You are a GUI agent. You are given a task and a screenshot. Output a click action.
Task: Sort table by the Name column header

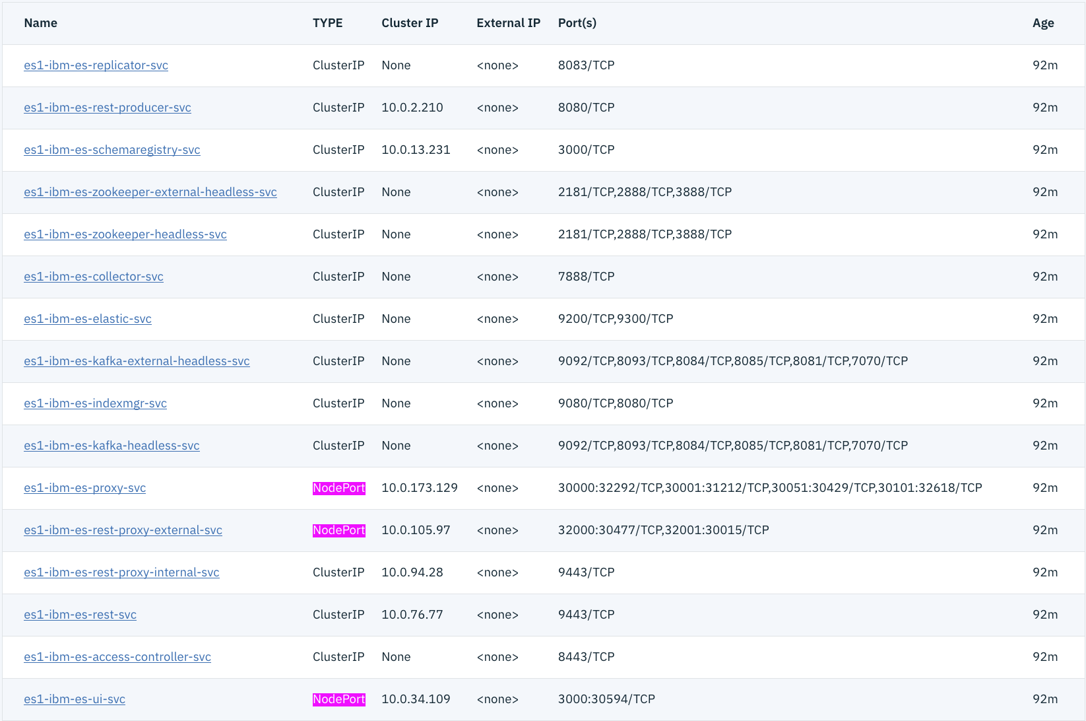coord(40,23)
